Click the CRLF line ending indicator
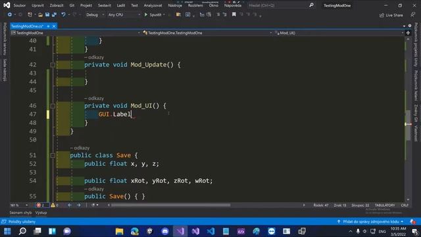Image resolution: width=421 pixels, height=237 pixels. tap(405, 205)
